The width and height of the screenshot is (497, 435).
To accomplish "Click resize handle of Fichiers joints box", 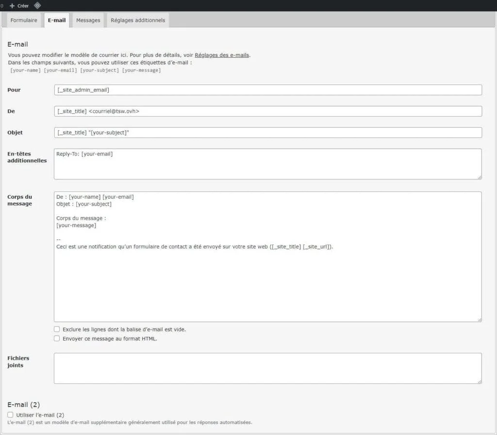I will tap(479, 382).
